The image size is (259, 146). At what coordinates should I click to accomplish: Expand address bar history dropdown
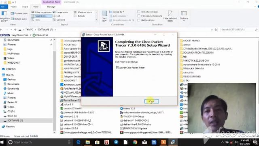[x=212, y=30]
